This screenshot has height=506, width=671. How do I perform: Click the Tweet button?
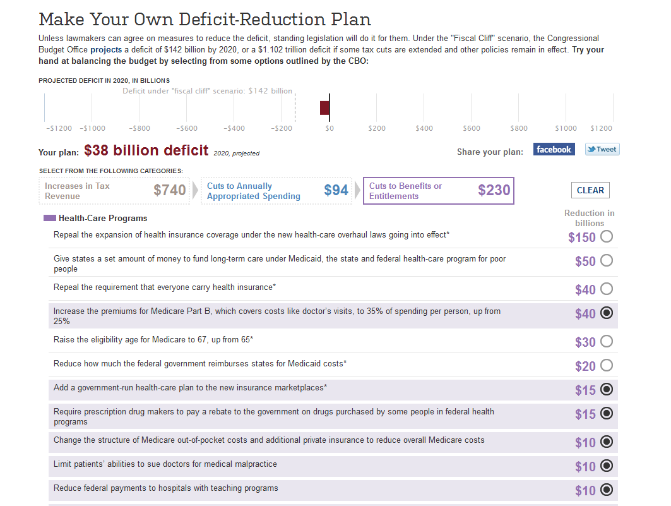click(x=602, y=150)
